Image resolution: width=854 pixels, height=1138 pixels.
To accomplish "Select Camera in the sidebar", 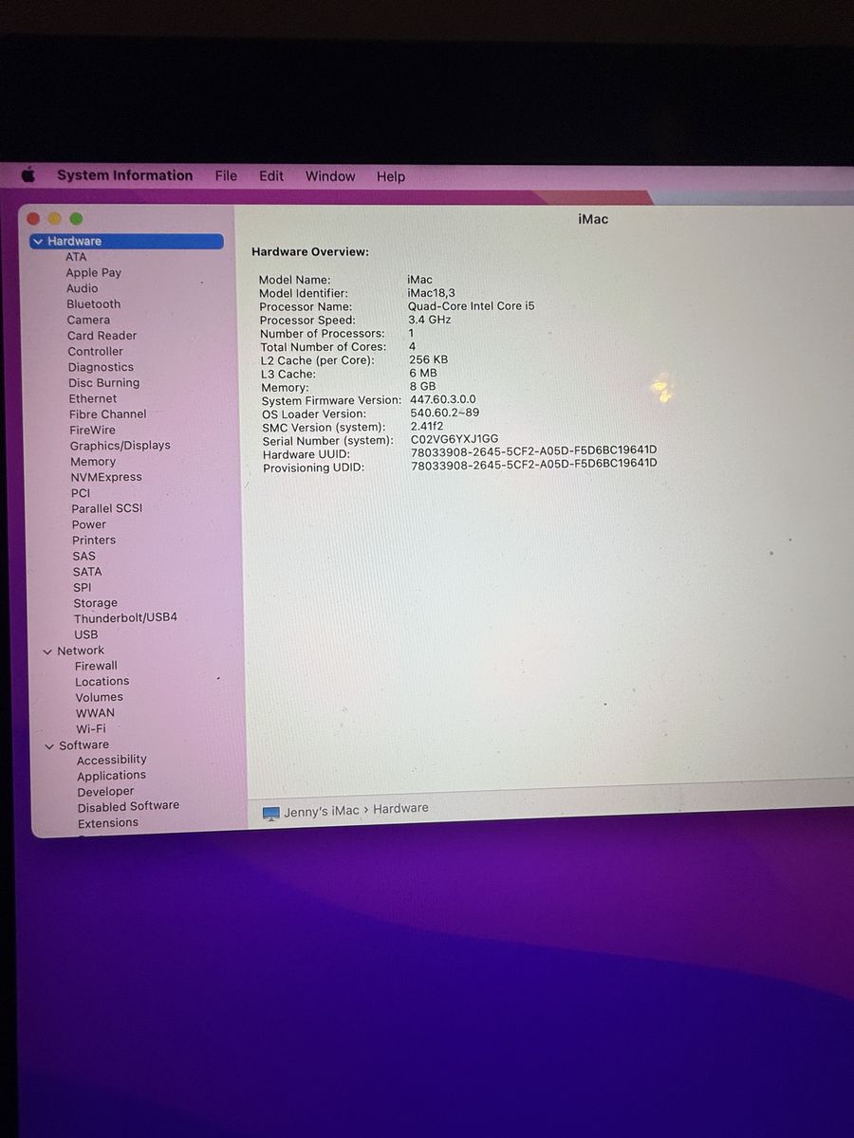I will [x=88, y=321].
